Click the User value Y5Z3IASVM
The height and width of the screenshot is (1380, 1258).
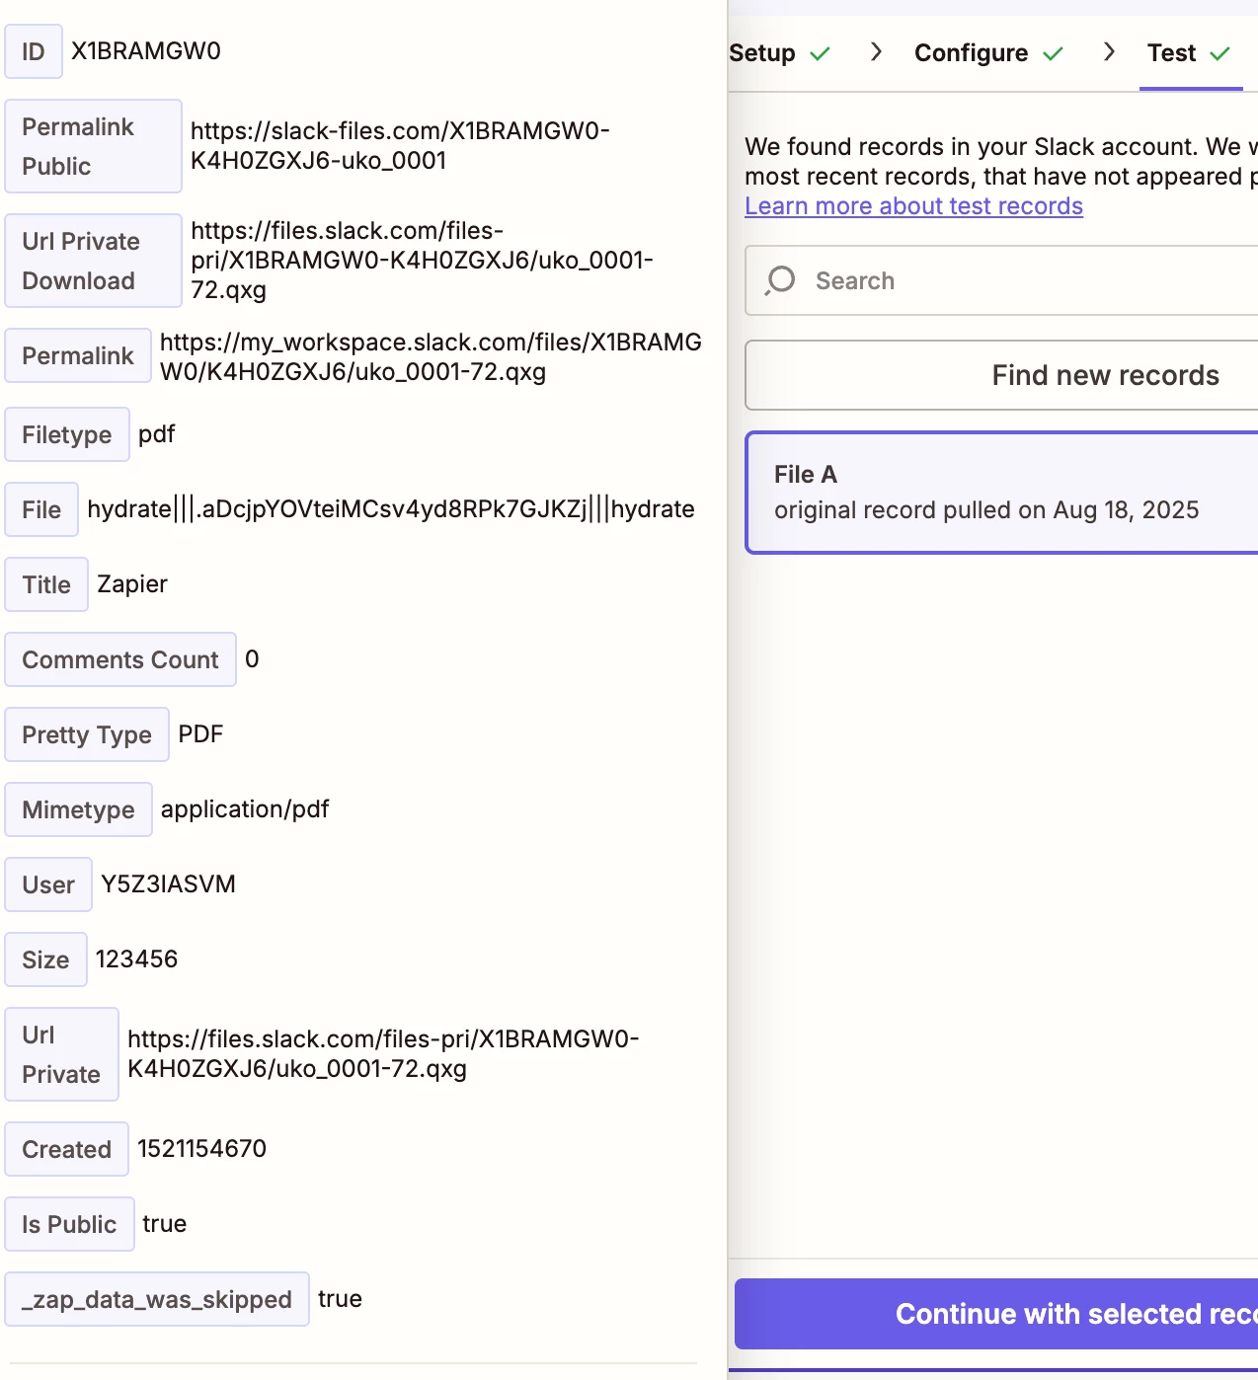click(x=168, y=884)
